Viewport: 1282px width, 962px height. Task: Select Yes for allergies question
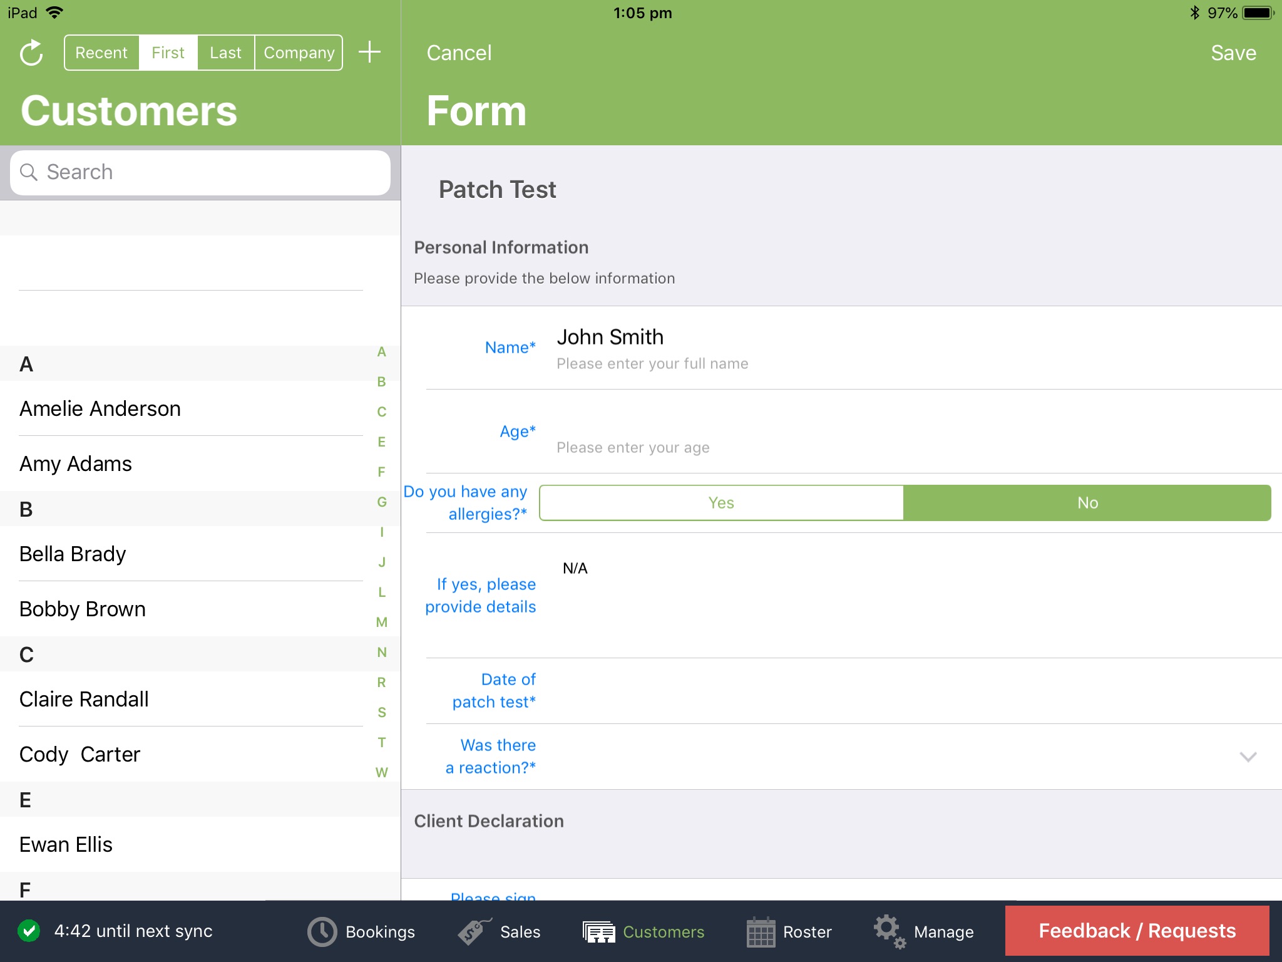pyautogui.click(x=721, y=502)
